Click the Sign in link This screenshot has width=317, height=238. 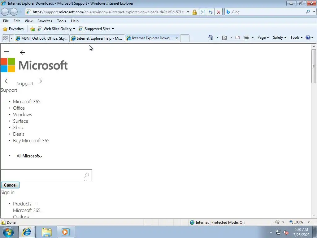point(8,192)
